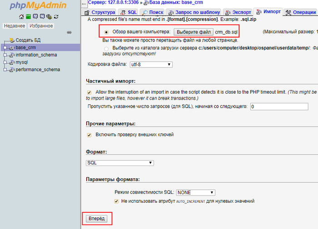Open the 'Формат' SQL dropdown
318x229 pixels.
(120, 163)
